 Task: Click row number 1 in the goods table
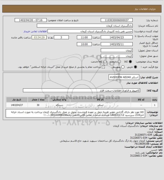point(155,105)
